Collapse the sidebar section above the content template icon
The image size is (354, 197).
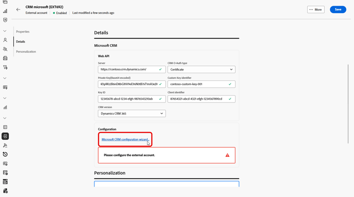point(5,78)
